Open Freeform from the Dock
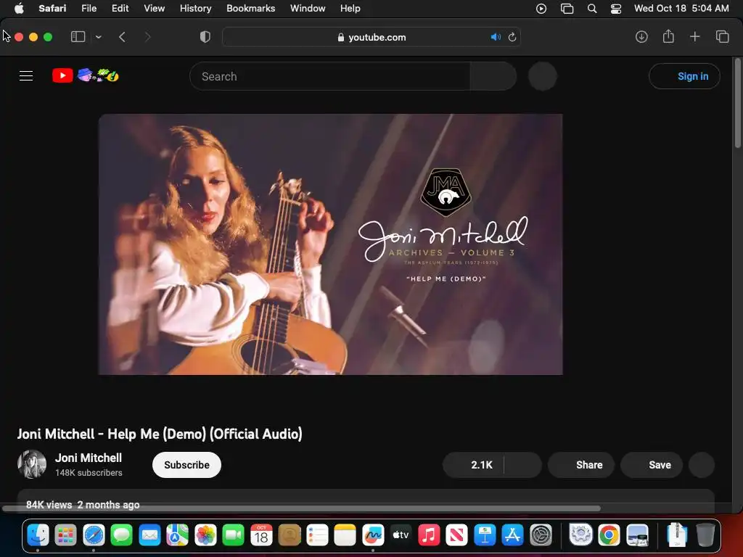The image size is (743, 557). pyautogui.click(x=373, y=536)
